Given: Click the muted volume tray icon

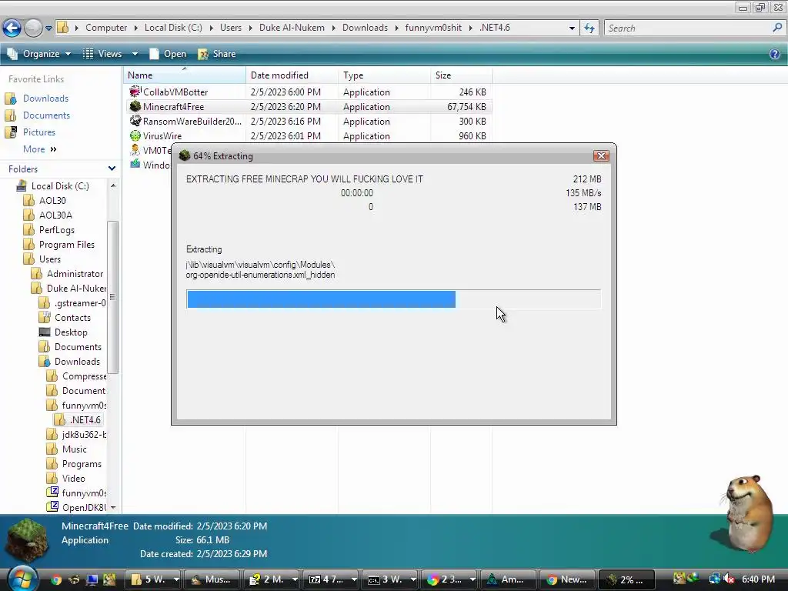Looking at the screenshot, I should click(728, 579).
